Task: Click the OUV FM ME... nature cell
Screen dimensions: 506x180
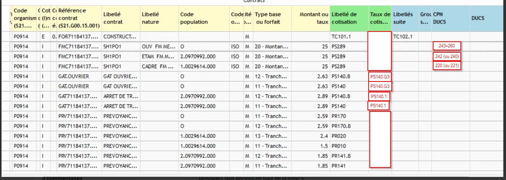Action: (159, 47)
